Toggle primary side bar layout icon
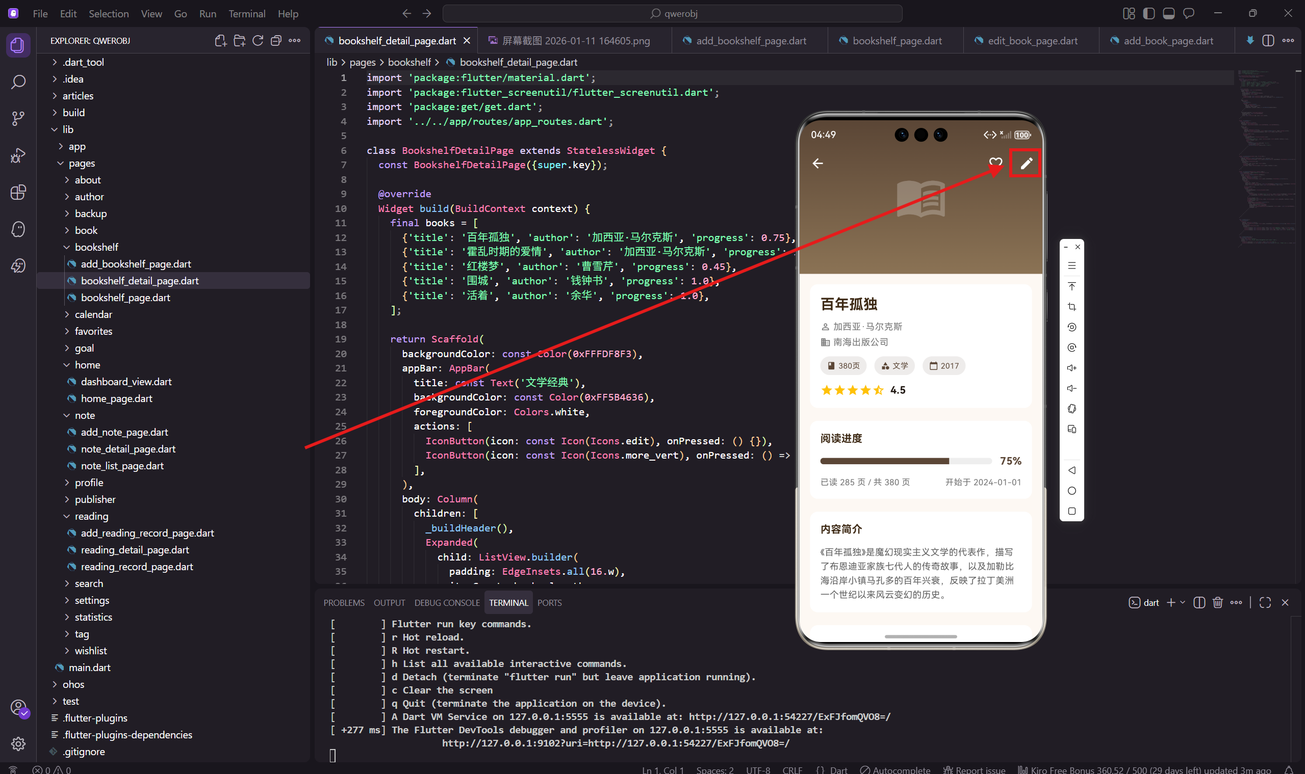 click(1149, 14)
